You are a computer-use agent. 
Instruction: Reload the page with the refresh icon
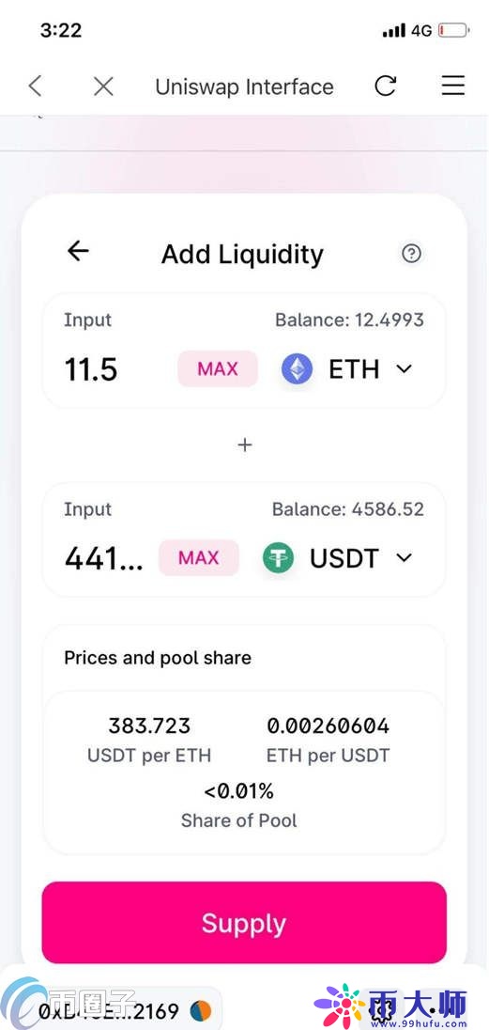coord(386,86)
